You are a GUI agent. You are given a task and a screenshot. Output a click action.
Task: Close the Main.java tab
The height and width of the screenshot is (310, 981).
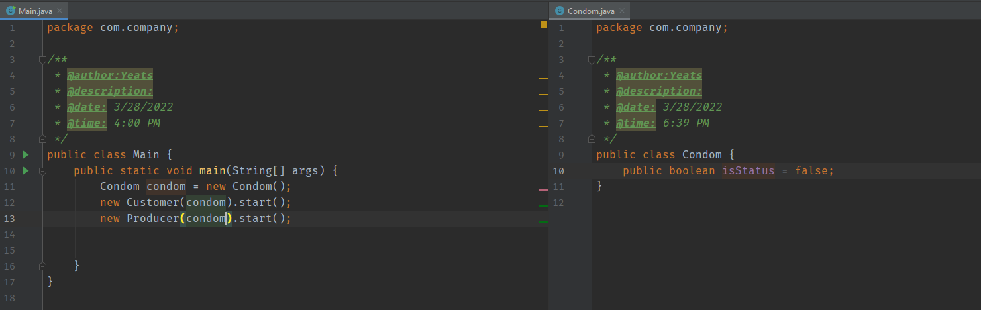point(60,11)
